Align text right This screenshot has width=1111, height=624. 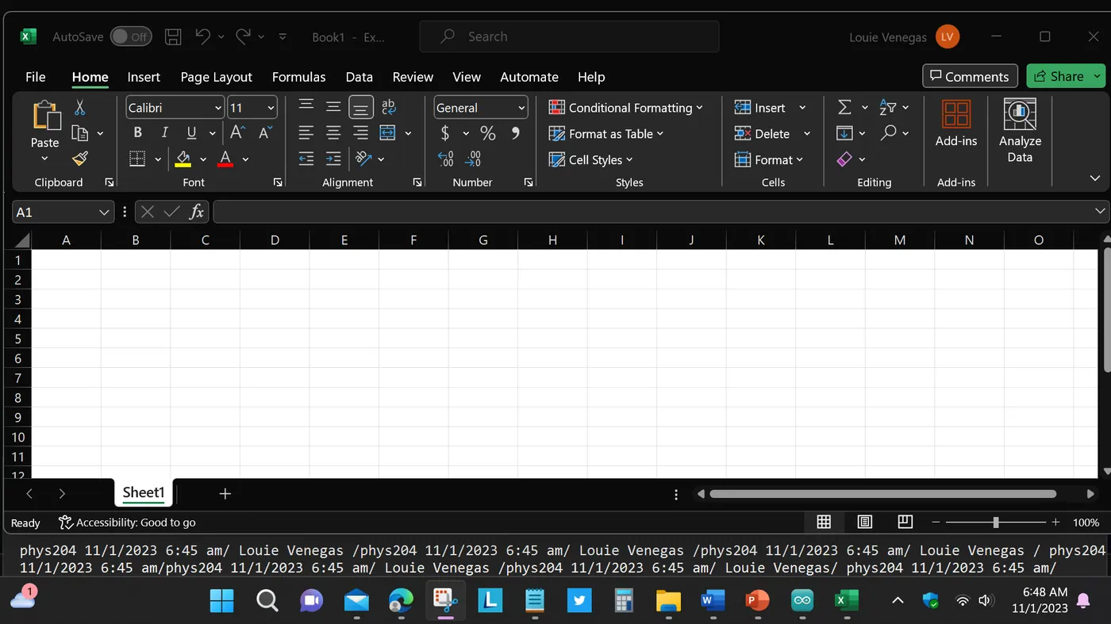361,133
